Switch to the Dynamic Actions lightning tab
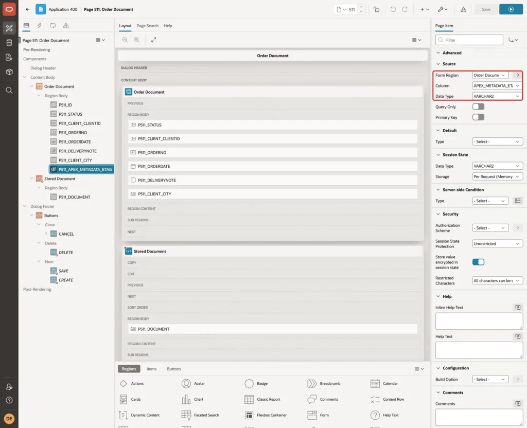 39,26
